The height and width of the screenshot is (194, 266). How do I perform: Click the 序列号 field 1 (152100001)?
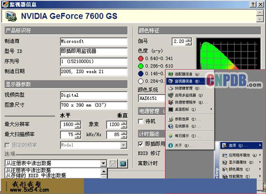94,62
